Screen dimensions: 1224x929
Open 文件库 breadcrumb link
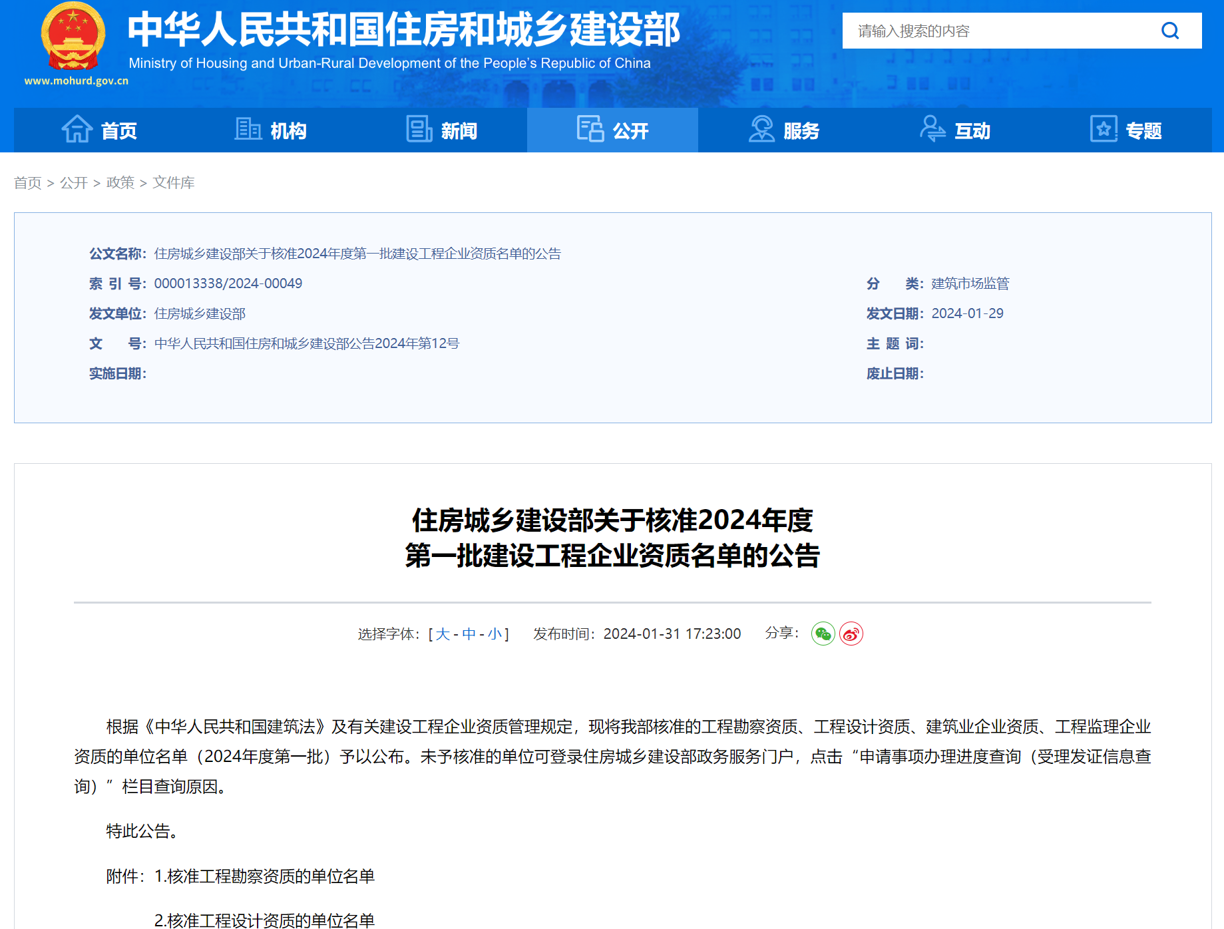(x=173, y=183)
